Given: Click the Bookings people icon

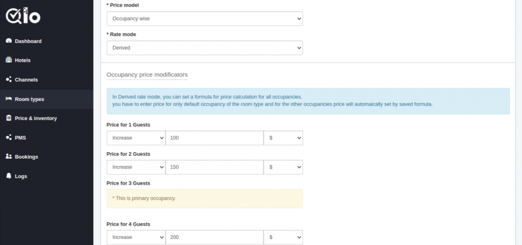Looking at the screenshot, I should click(9, 156).
